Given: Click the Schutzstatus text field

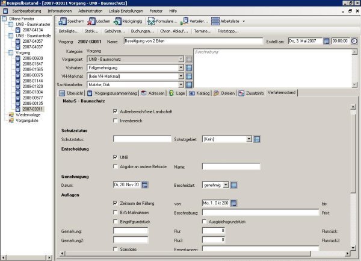Looking at the screenshot, I should pos(142,139).
